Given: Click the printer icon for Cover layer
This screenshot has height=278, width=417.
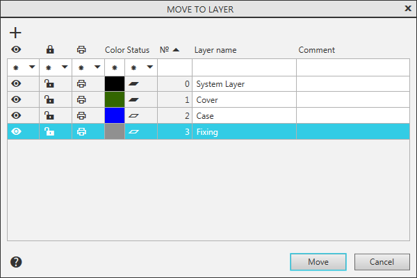Looking at the screenshot, I should tap(81, 99).
